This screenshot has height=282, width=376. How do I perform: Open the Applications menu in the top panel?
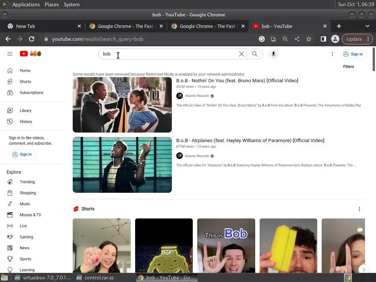[26, 4]
